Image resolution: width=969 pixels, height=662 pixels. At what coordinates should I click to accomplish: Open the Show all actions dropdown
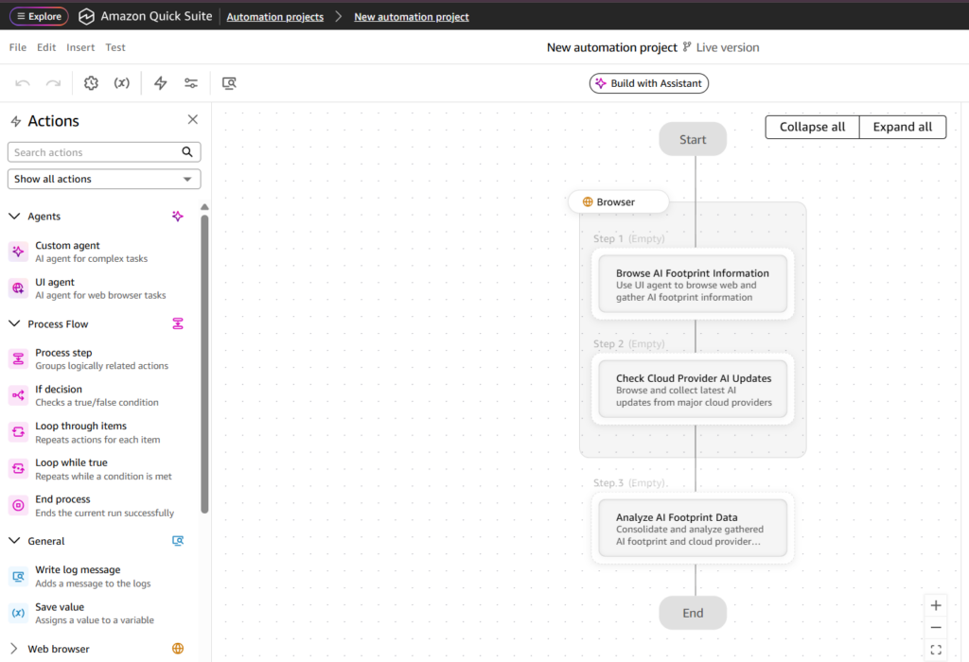[x=104, y=179]
